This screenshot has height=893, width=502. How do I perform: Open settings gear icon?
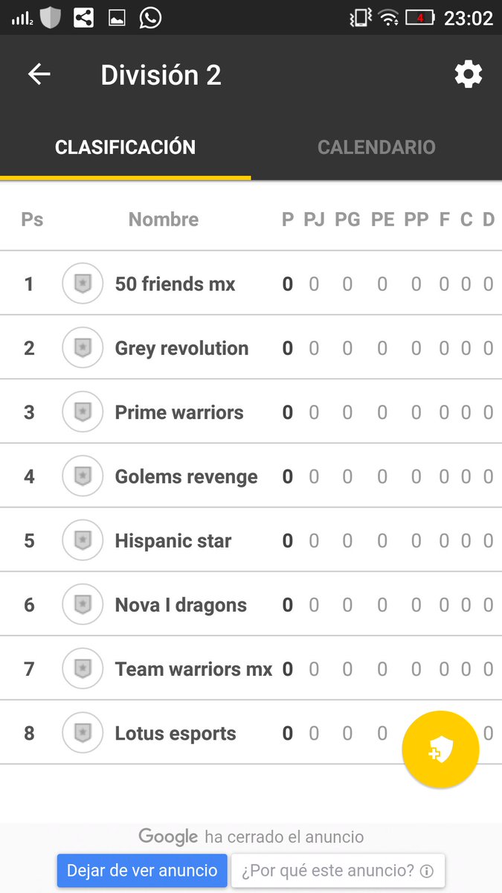pyautogui.click(x=469, y=74)
